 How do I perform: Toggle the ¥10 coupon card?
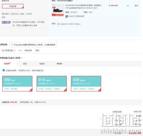pyautogui.click(x=52, y=84)
